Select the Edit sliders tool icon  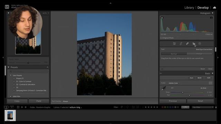point(174,44)
